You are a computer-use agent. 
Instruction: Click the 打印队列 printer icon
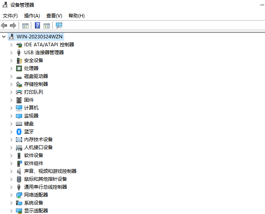(19, 92)
